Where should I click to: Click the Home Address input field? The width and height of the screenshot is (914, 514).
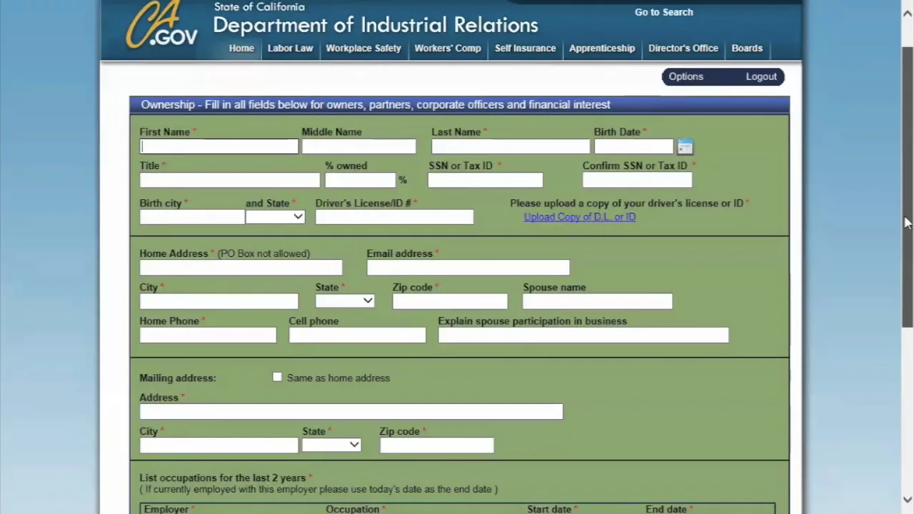[x=241, y=267]
